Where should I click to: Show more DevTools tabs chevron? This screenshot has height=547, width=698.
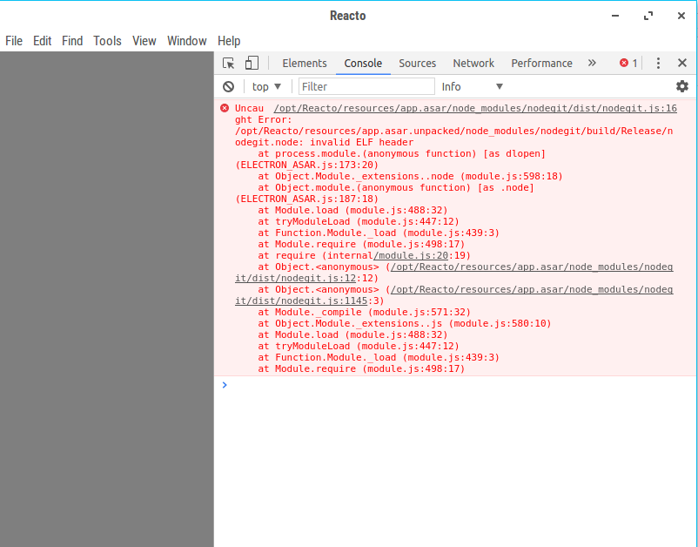point(592,63)
